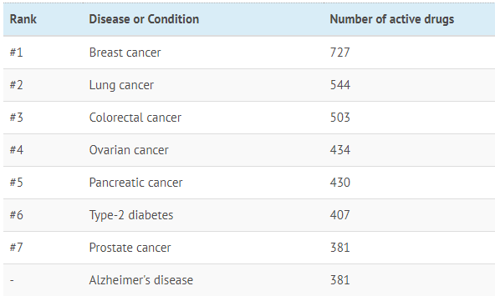Click the value 503 for Colorectal cancer

340,118
